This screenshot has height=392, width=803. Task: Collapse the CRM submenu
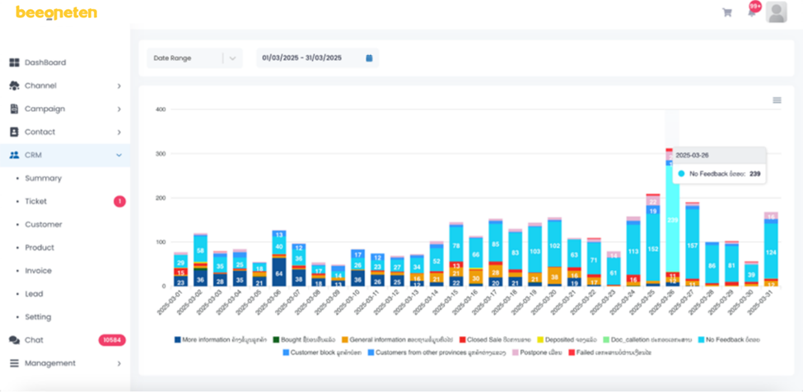pyautogui.click(x=119, y=155)
